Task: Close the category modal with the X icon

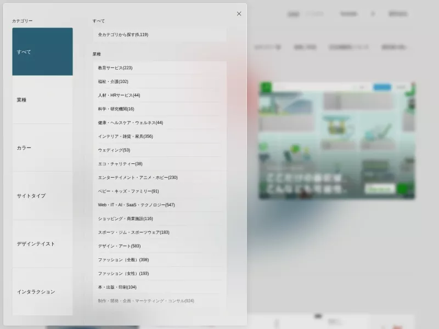Action: (x=239, y=14)
